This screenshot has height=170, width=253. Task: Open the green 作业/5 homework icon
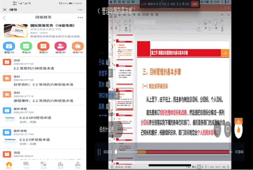(26, 46)
